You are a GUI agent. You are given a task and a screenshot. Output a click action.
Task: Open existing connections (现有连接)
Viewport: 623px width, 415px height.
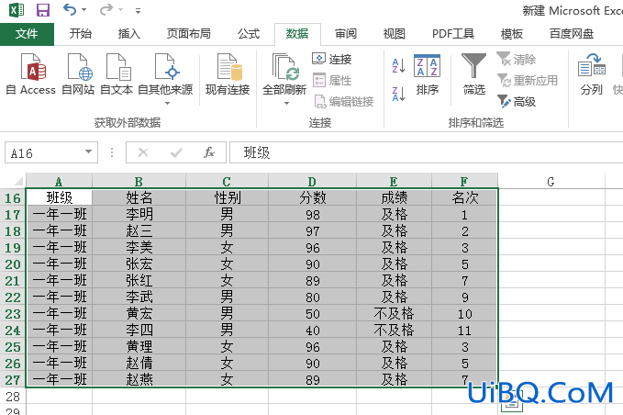click(228, 75)
